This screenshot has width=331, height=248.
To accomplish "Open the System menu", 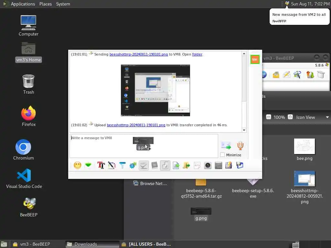I will (x=63, y=4).
